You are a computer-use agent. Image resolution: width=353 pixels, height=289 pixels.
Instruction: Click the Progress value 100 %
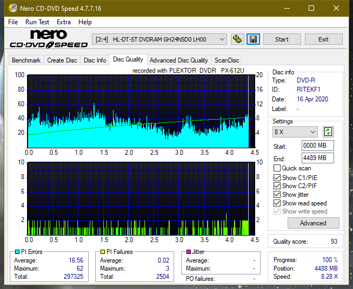[x=330, y=260]
